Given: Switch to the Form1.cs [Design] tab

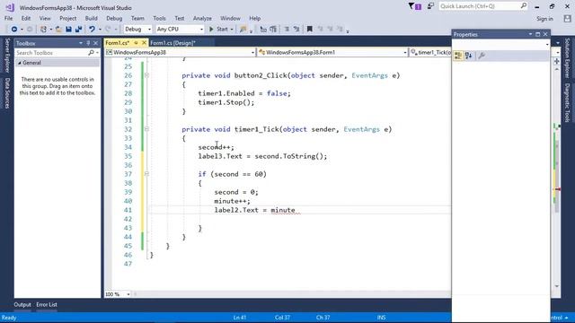Looking at the screenshot, I should (x=172, y=43).
